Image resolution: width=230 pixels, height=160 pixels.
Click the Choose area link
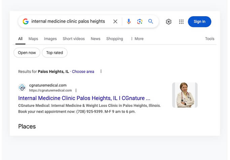[x=83, y=71]
